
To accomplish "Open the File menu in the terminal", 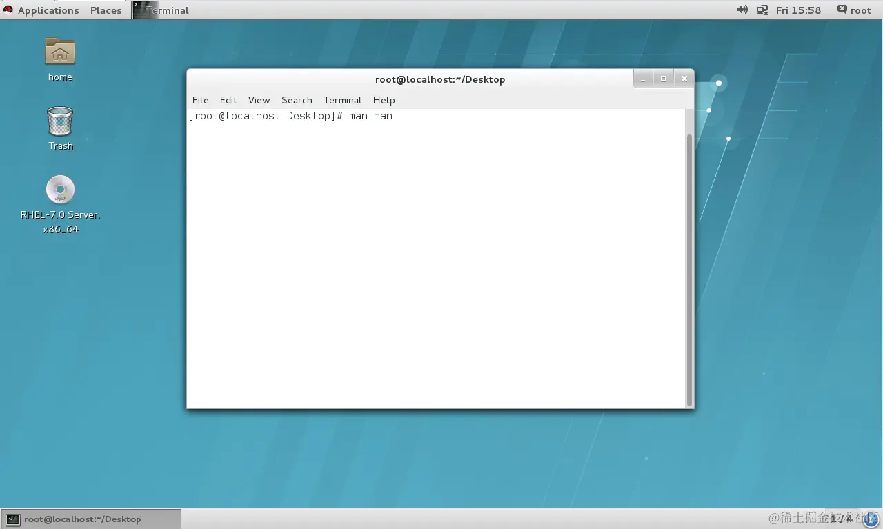I will pos(200,100).
